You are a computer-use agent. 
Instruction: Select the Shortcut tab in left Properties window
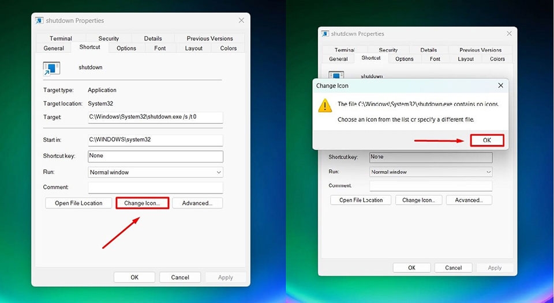click(x=90, y=47)
